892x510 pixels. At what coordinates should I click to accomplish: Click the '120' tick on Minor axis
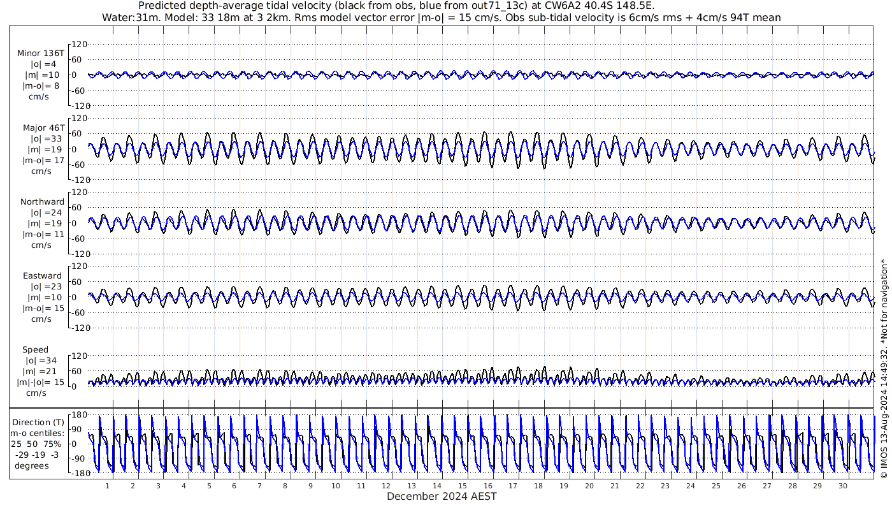click(79, 44)
